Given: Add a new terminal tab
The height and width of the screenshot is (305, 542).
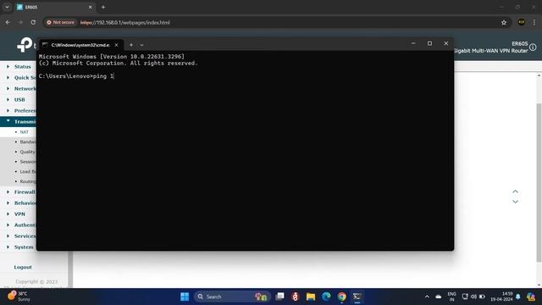Looking at the screenshot, I should (131, 45).
